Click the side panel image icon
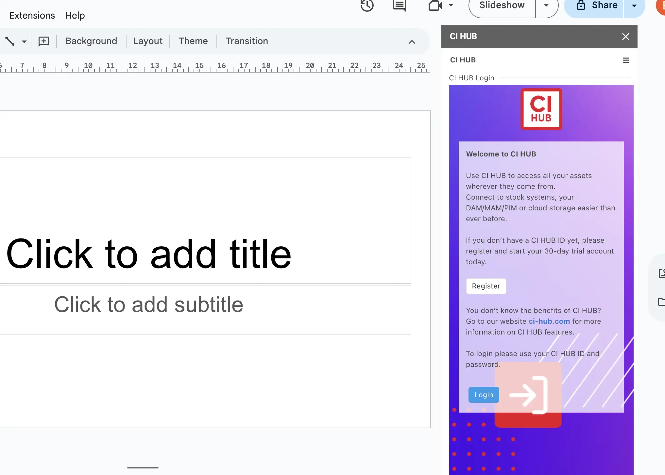 click(662, 274)
